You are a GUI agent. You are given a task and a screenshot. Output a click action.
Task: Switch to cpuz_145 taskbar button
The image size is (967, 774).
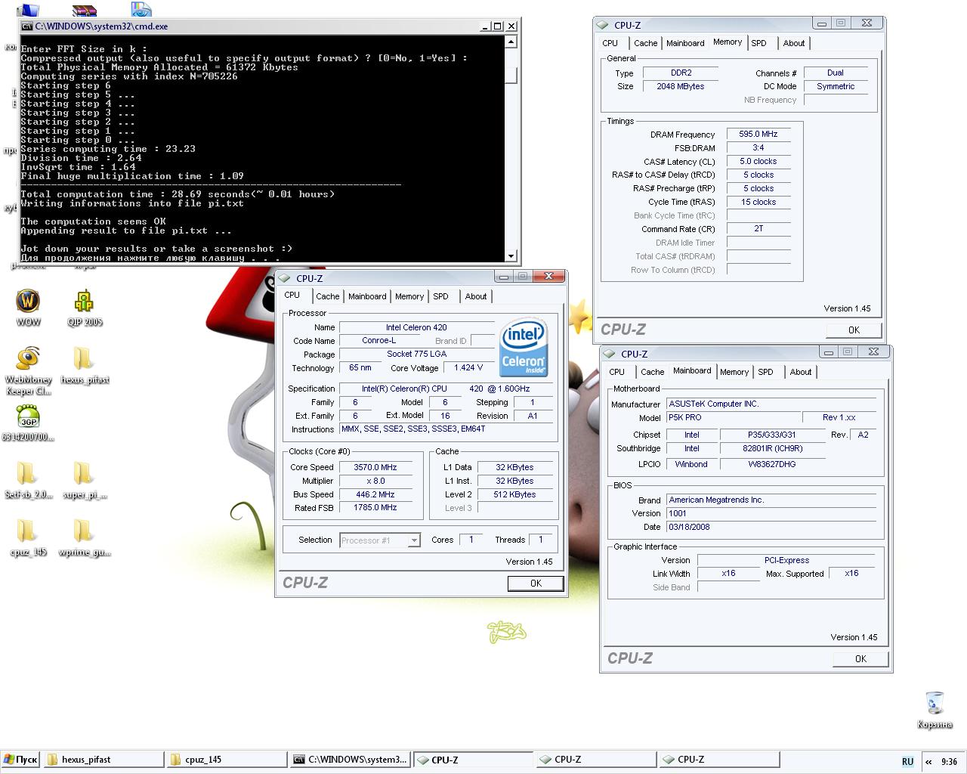coord(227,760)
